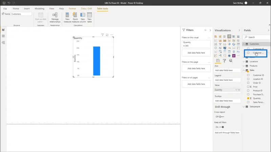Image resolution: width=271 pixels, height=152 pixels.
Task: Switch to the Insert ribbon tab
Action: [x=27, y=9]
